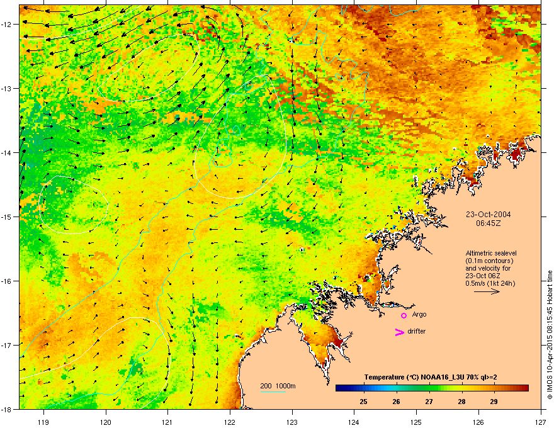This screenshot has height=428, width=554.
Task: Click the 121 longitude axis label
Action: click(167, 422)
